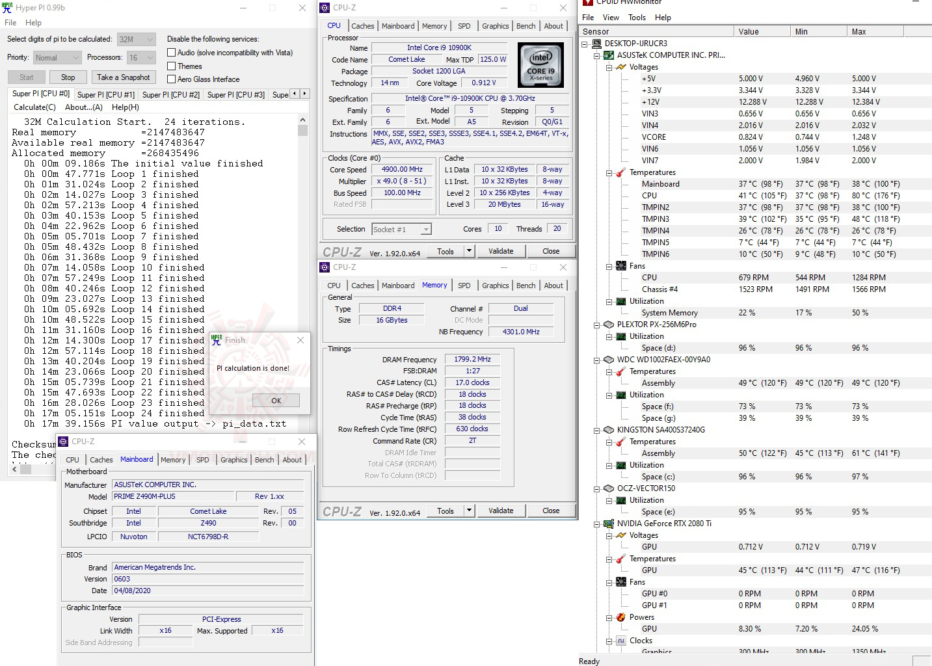Switch to the SPD tab in CPU-Z

point(464,26)
